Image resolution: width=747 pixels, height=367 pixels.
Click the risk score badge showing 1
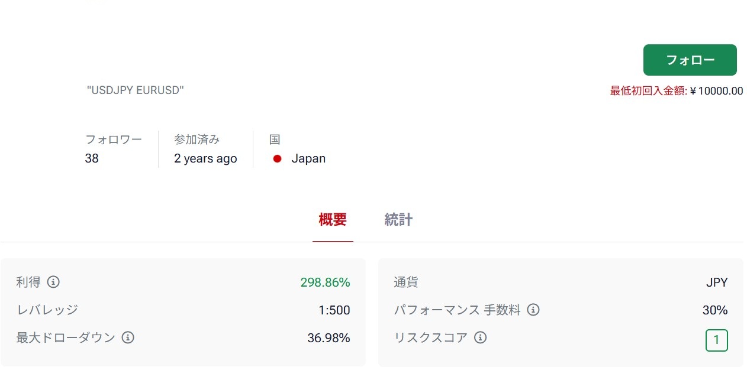(716, 340)
